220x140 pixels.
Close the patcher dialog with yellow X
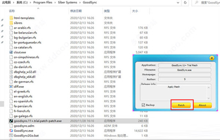click(212, 58)
